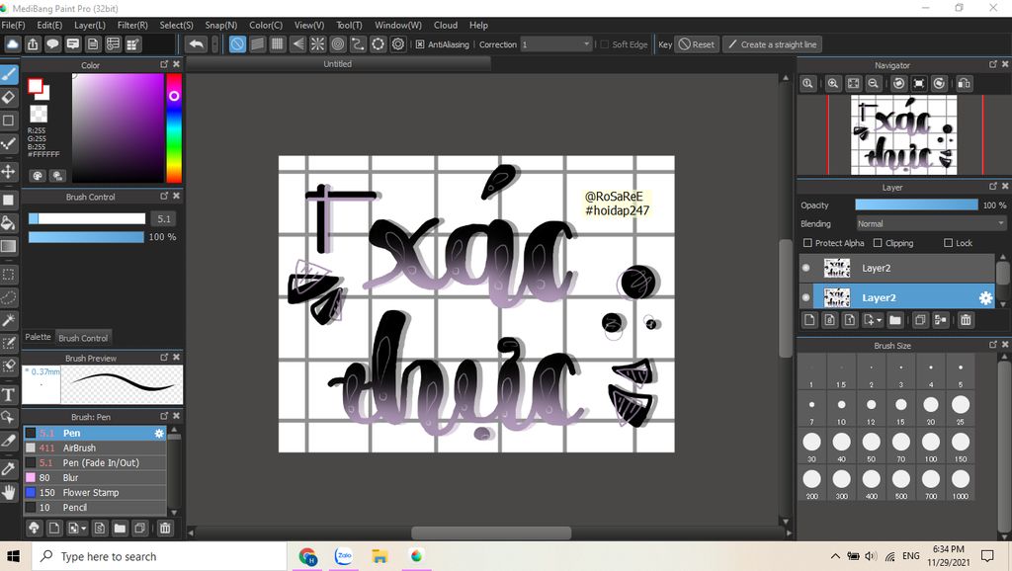Select the Brush tool in the left toolbar

click(x=9, y=75)
